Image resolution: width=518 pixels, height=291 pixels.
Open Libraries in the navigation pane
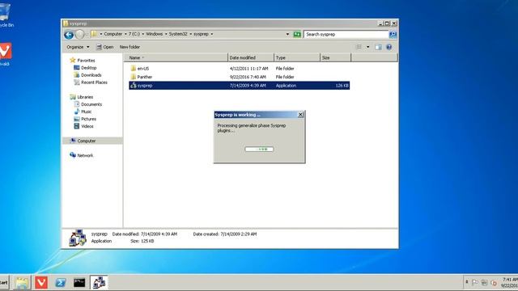pyautogui.click(x=81, y=97)
